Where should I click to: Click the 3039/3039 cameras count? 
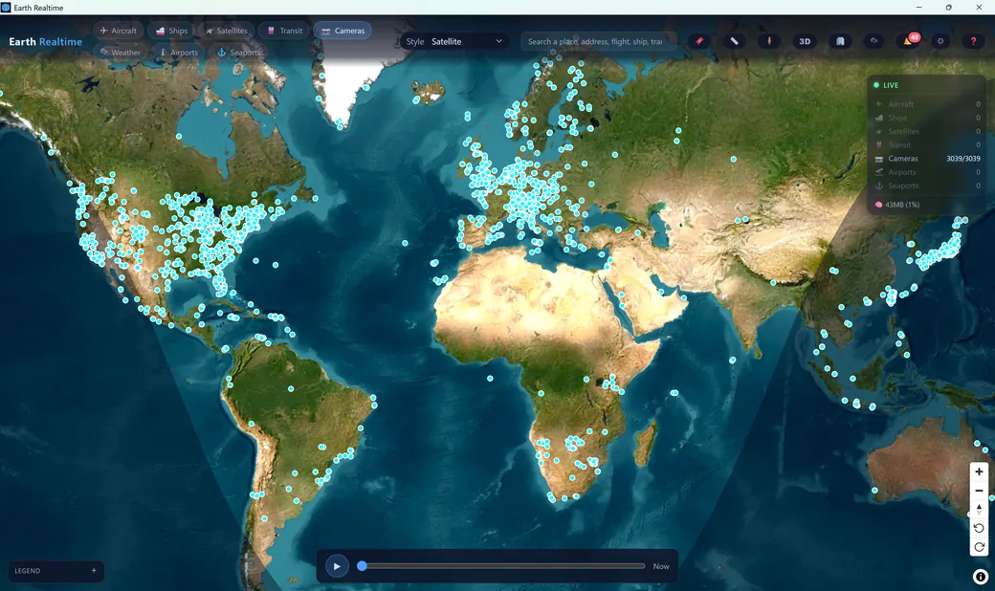click(x=962, y=159)
